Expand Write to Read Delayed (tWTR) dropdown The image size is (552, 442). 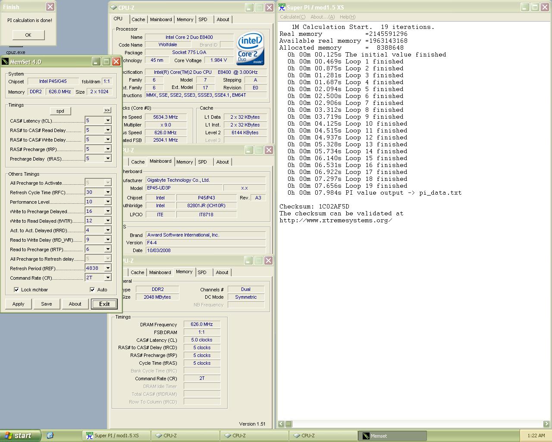click(108, 221)
